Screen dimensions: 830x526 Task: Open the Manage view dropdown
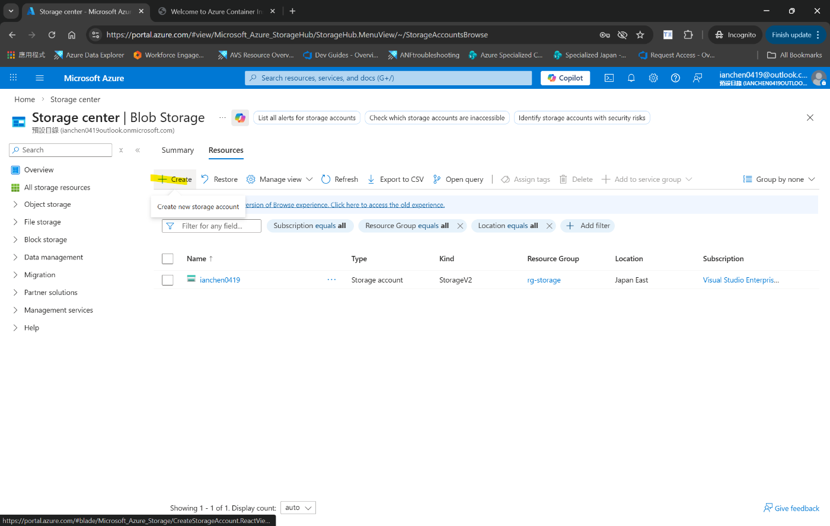pos(279,179)
